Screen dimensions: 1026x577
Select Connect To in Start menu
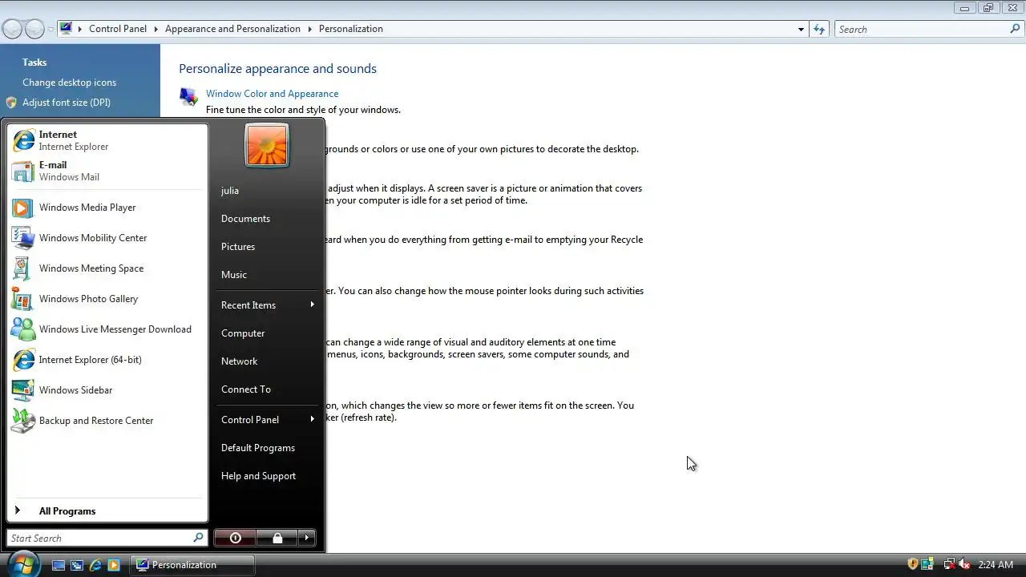click(x=246, y=389)
